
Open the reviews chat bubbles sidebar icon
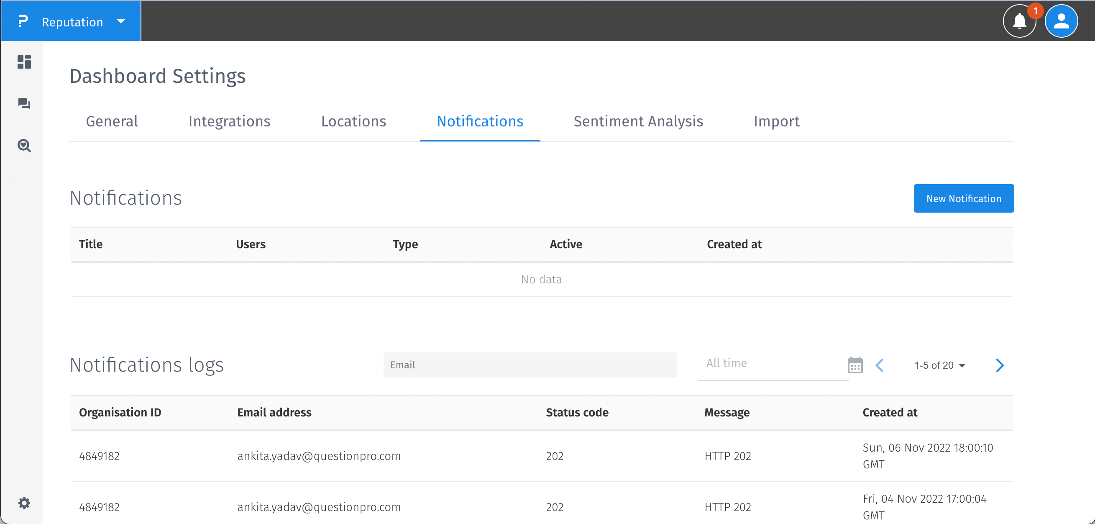coord(24,103)
